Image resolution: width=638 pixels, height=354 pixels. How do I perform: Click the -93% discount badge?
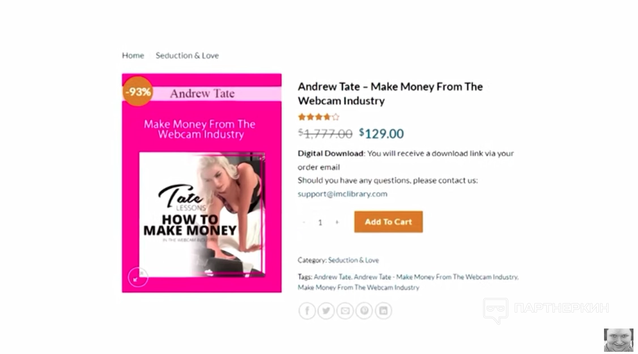coord(138,92)
